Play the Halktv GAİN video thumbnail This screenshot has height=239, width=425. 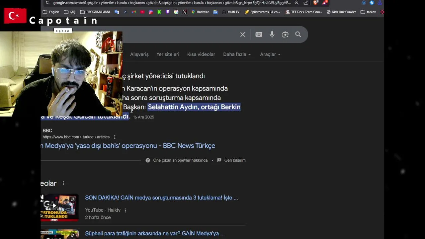(60, 207)
